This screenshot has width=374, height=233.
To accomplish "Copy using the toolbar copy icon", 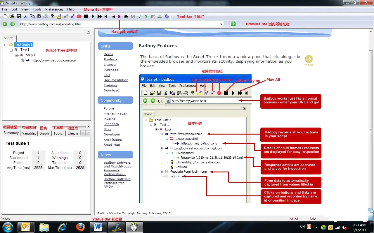I will 32,17.
